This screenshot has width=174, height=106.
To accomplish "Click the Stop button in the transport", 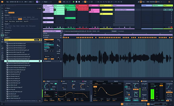I will [77, 2].
